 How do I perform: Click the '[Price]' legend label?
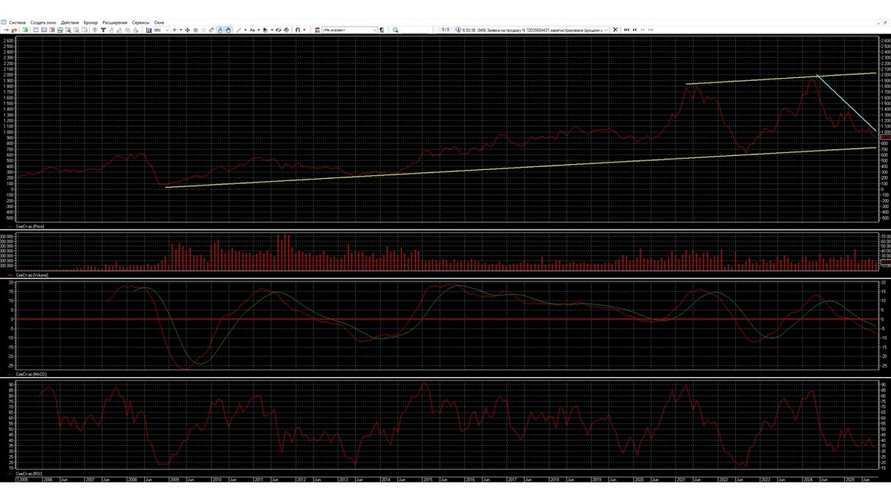point(38,225)
